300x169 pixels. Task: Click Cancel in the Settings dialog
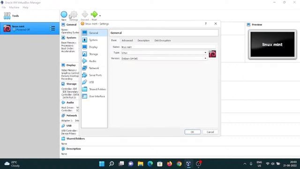210,132
